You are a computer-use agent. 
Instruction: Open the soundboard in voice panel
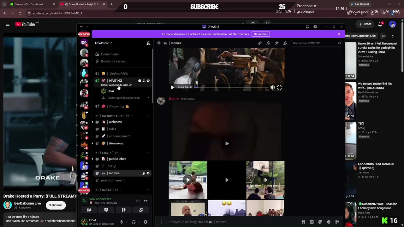(x=141, y=210)
